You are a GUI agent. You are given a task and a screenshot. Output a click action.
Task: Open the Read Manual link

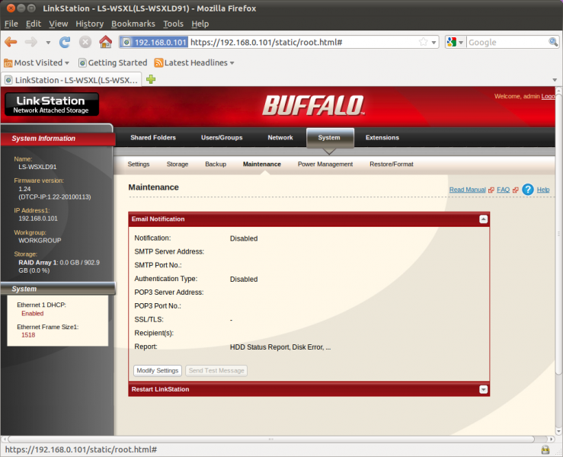tap(468, 190)
